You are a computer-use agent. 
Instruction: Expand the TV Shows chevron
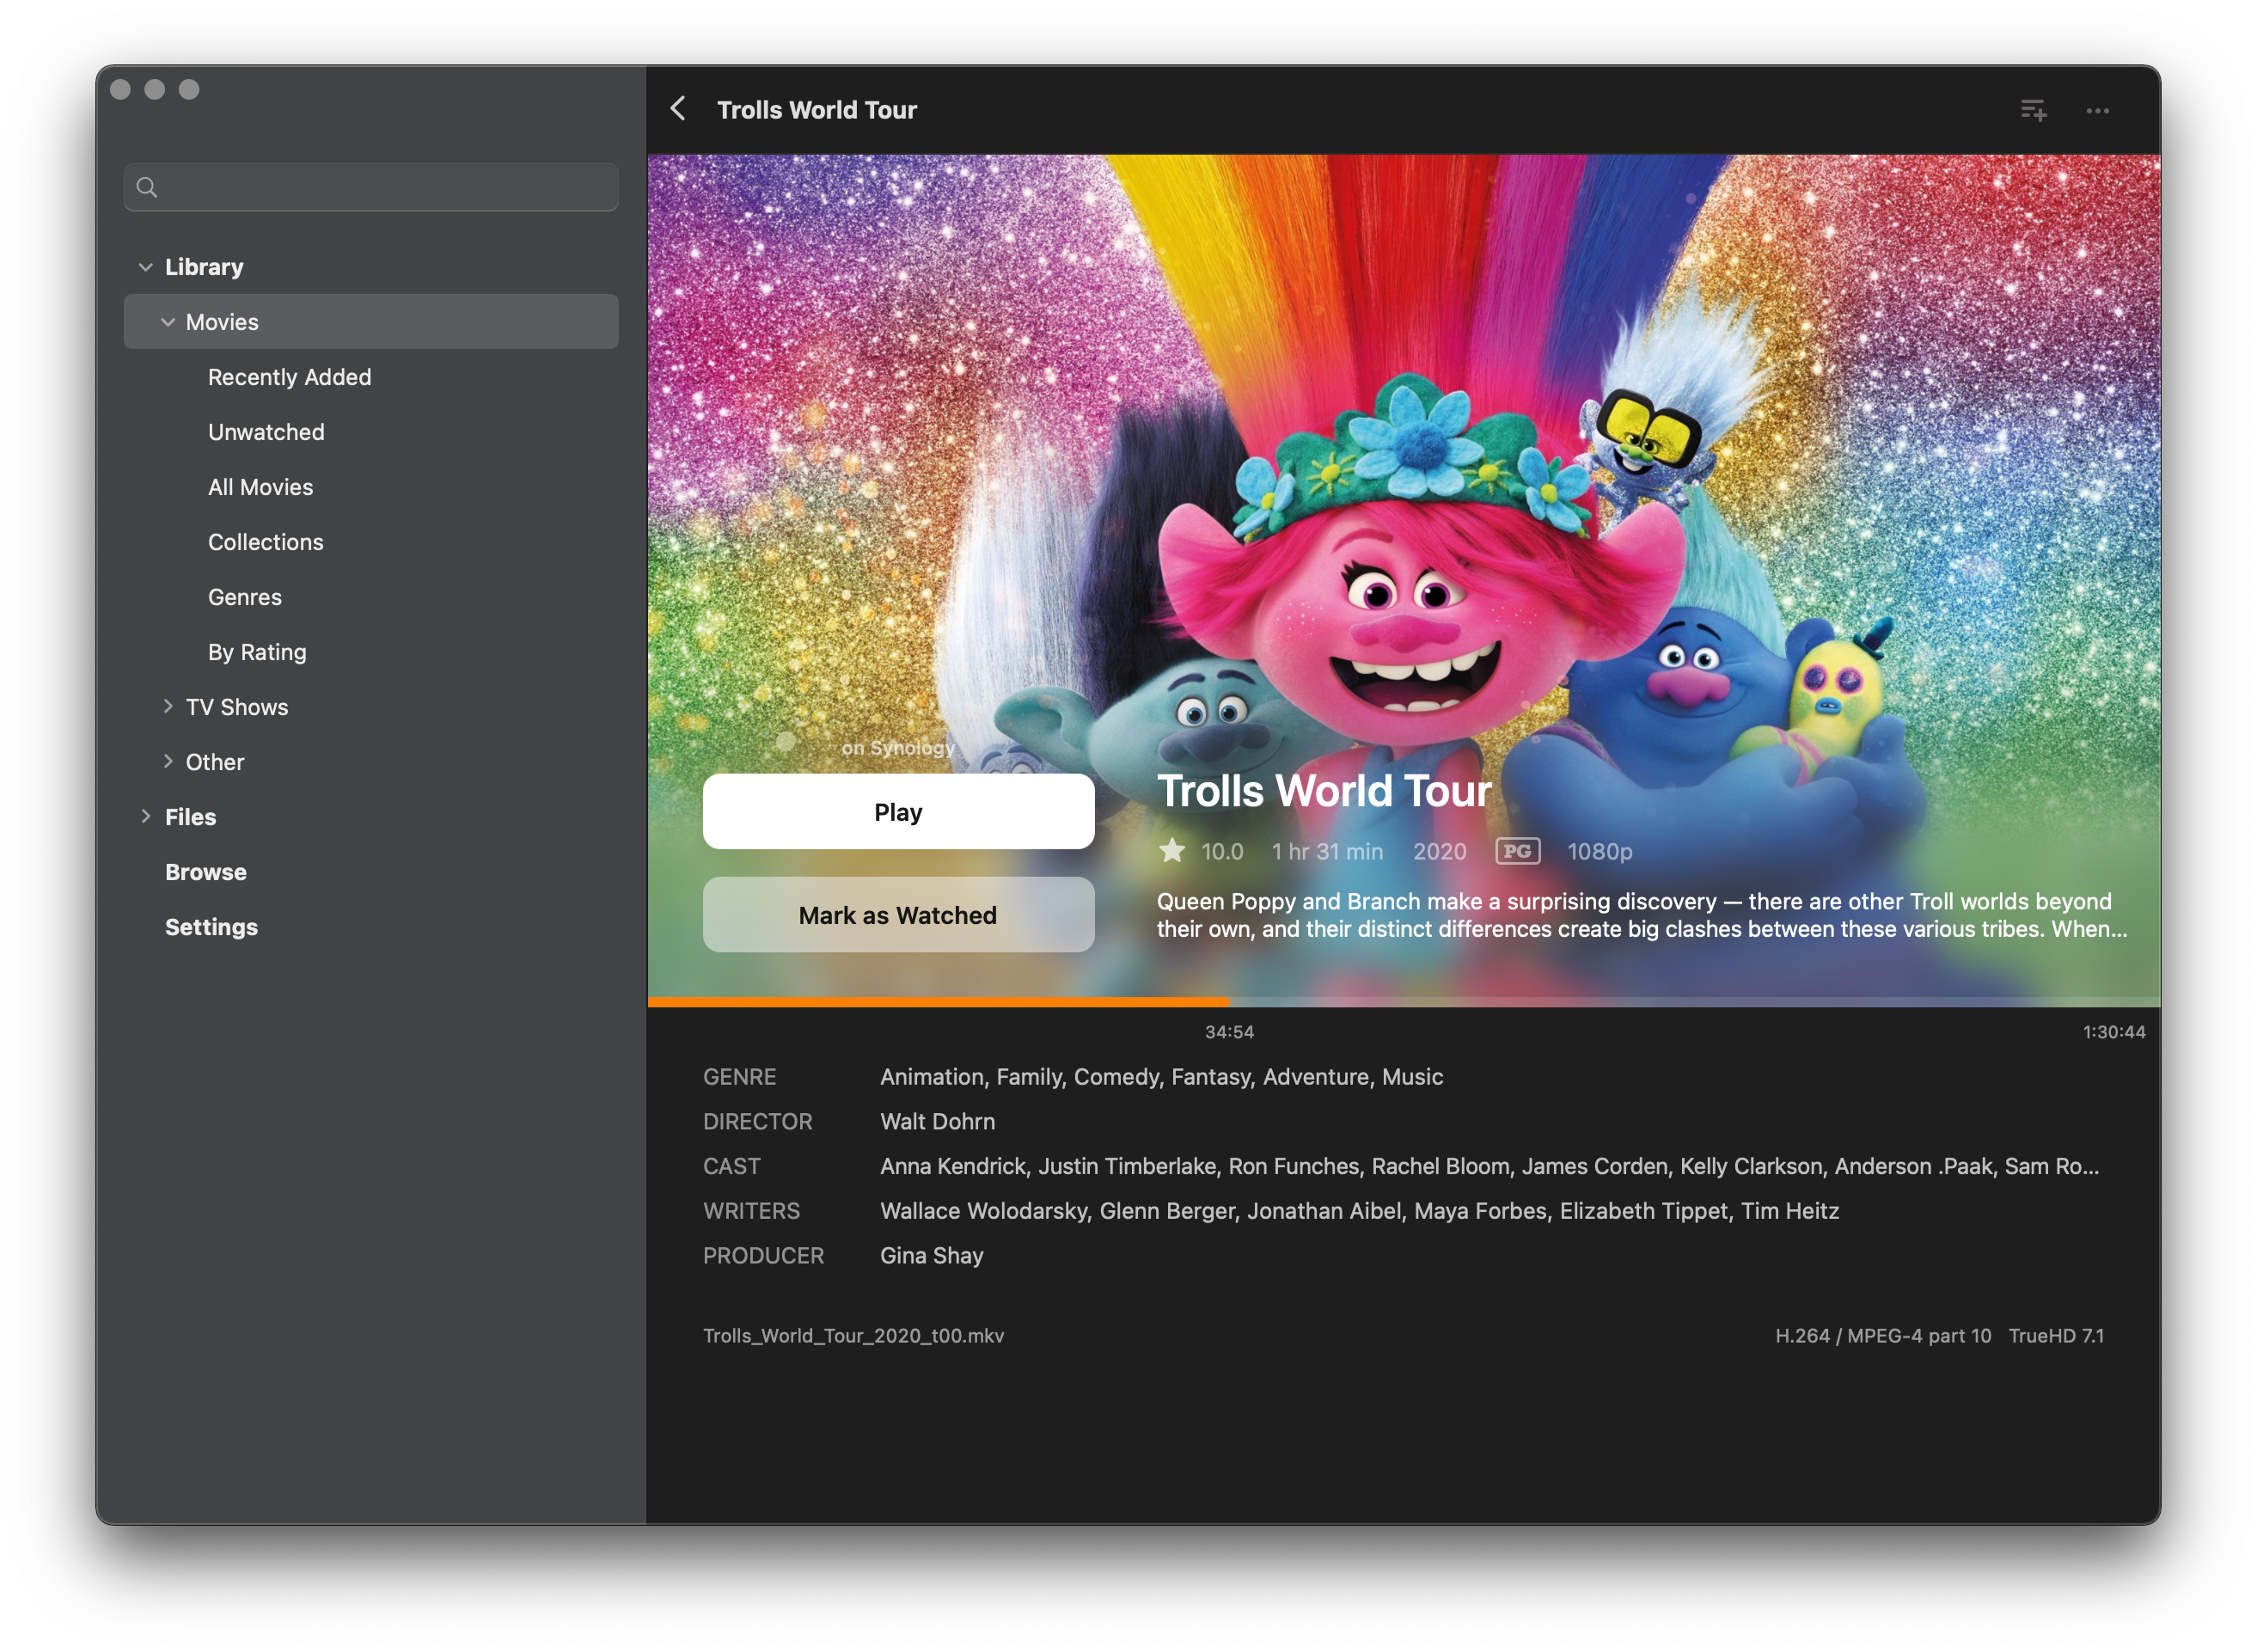(x=168, y=706)
